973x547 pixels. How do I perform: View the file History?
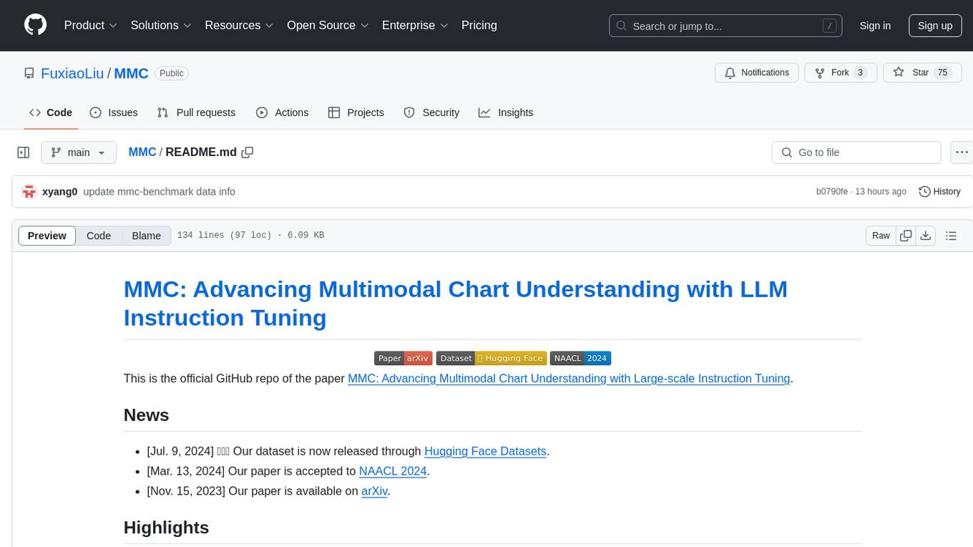pos(939,191)
